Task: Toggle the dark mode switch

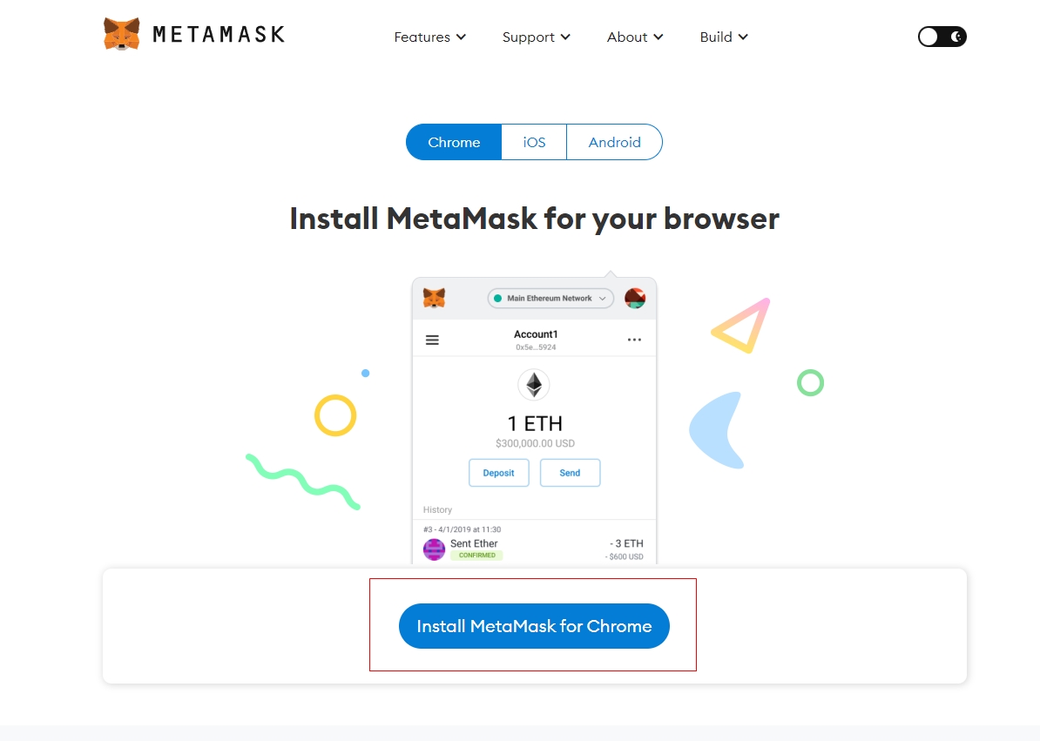Action: (942, 37)
